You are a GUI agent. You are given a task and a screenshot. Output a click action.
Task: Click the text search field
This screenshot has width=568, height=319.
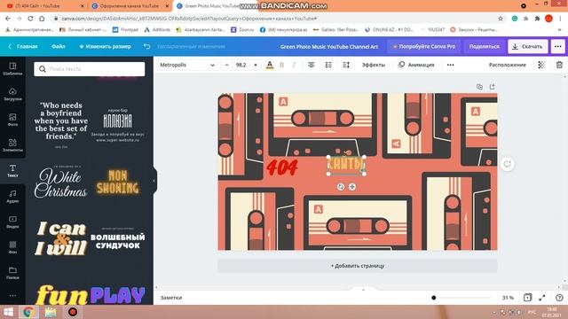[x=90, y=69]
